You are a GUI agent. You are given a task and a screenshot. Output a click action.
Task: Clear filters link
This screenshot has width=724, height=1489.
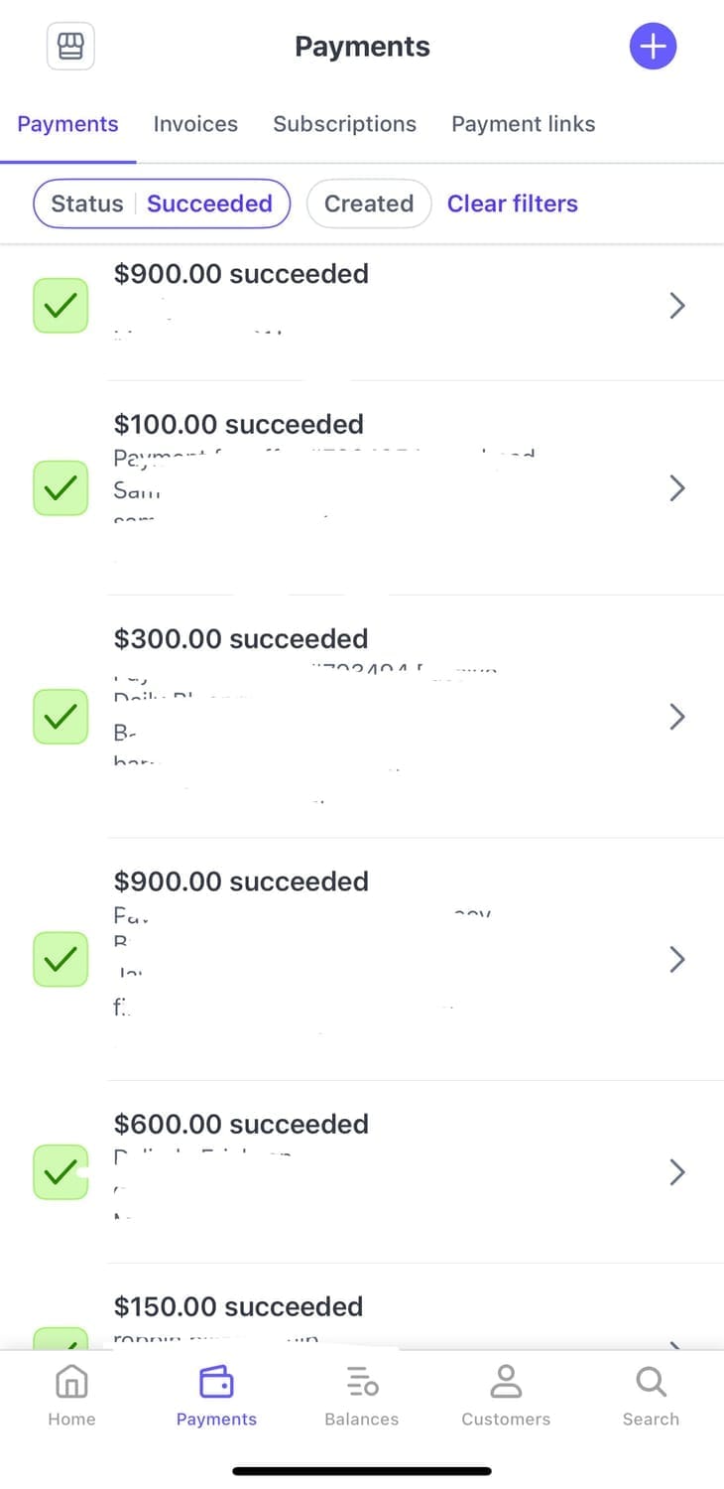513,203
